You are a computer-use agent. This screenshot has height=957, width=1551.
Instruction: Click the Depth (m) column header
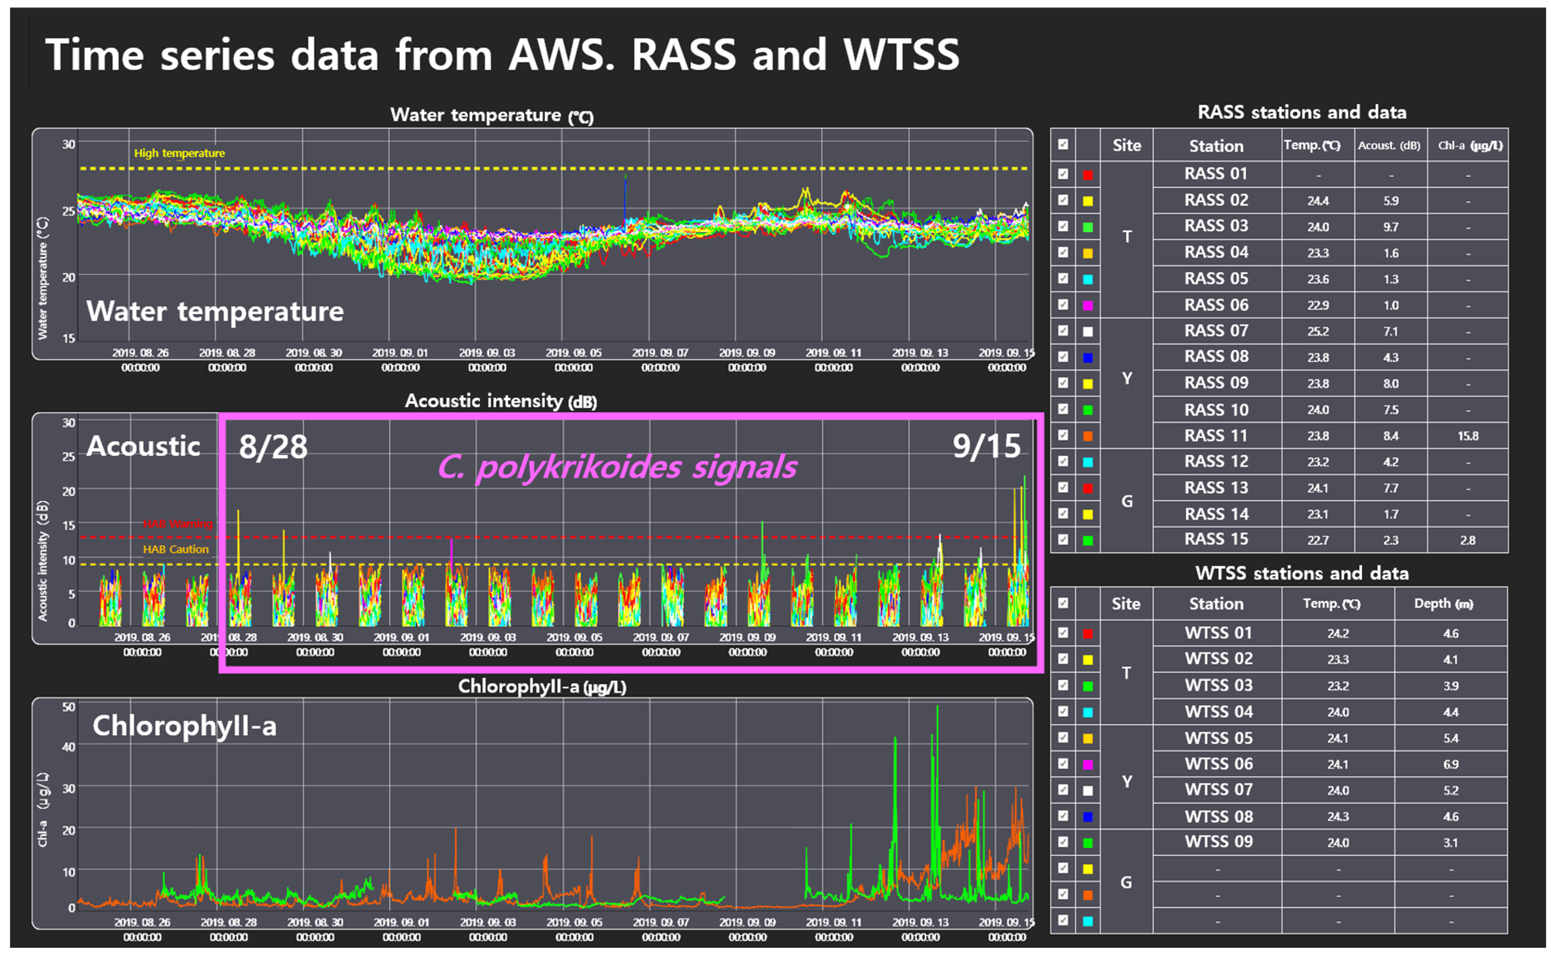click(x=1443, y=604)
